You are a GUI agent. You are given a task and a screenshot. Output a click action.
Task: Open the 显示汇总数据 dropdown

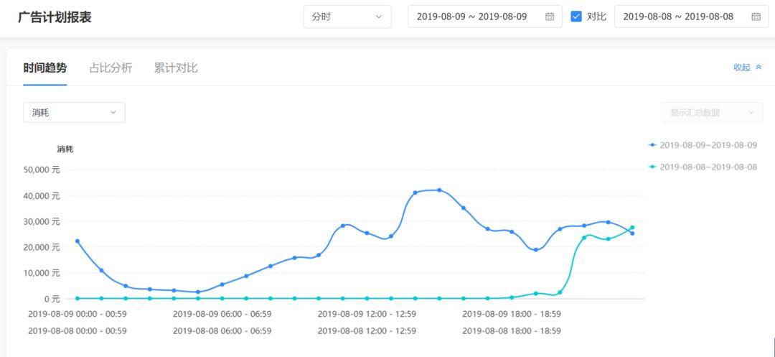(713, 112)
